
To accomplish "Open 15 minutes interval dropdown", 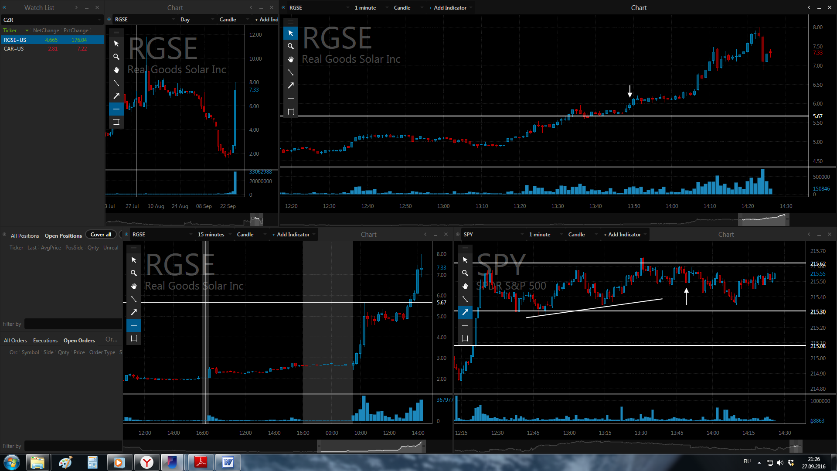I will (x=214, y=234).
